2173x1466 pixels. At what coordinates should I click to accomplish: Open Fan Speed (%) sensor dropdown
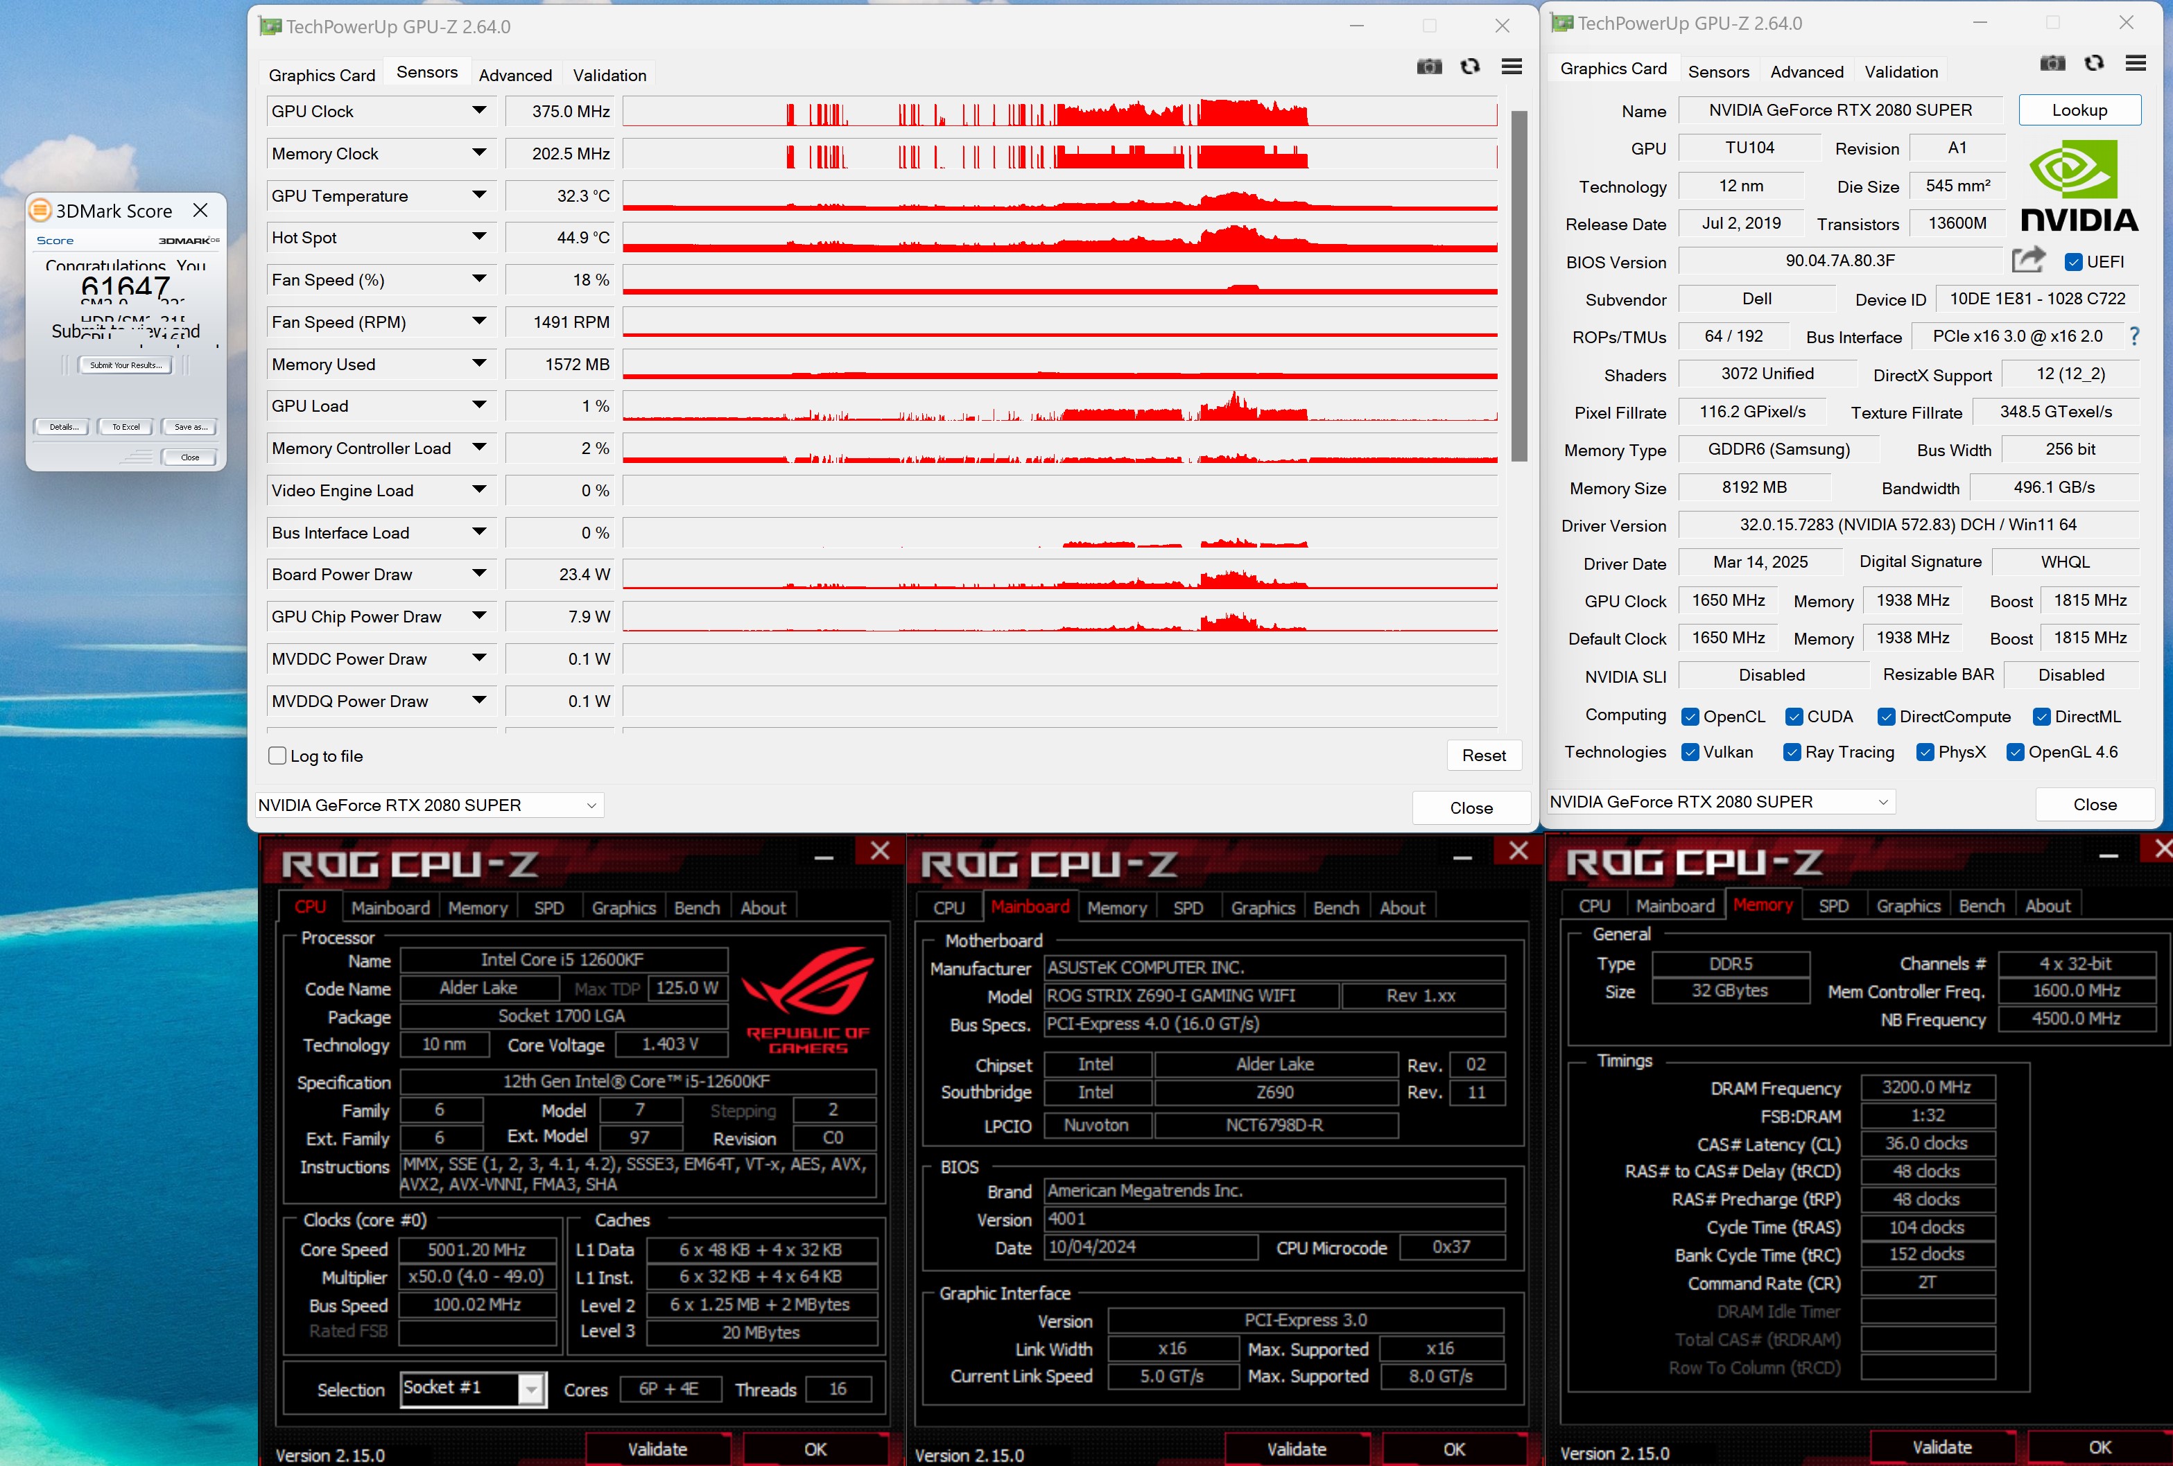[478, 279]
